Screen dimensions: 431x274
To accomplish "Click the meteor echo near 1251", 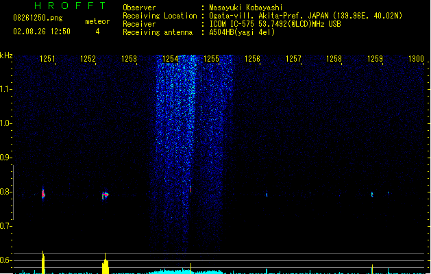I will pyautogui.click(x=43, y=194).
